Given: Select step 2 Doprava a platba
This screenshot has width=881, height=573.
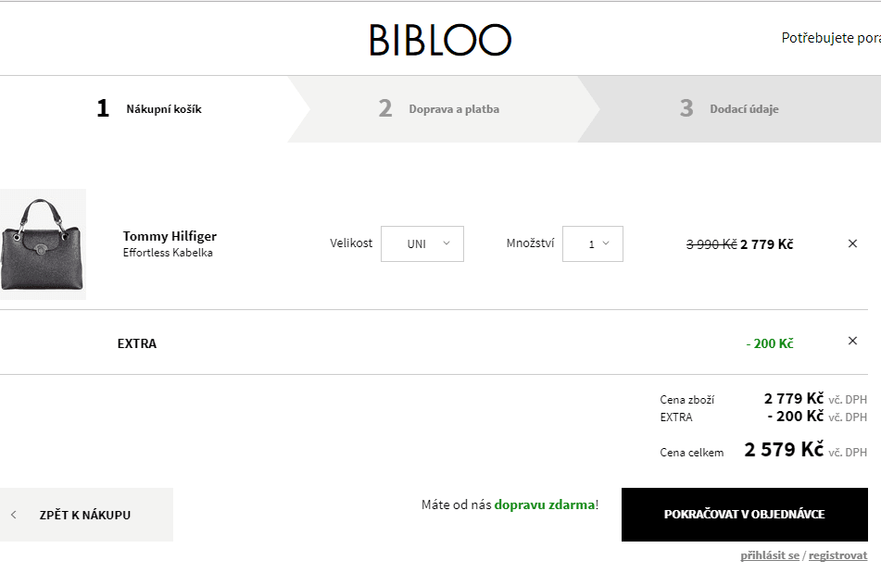Looking at the screenshot, I should click(439, 109).
